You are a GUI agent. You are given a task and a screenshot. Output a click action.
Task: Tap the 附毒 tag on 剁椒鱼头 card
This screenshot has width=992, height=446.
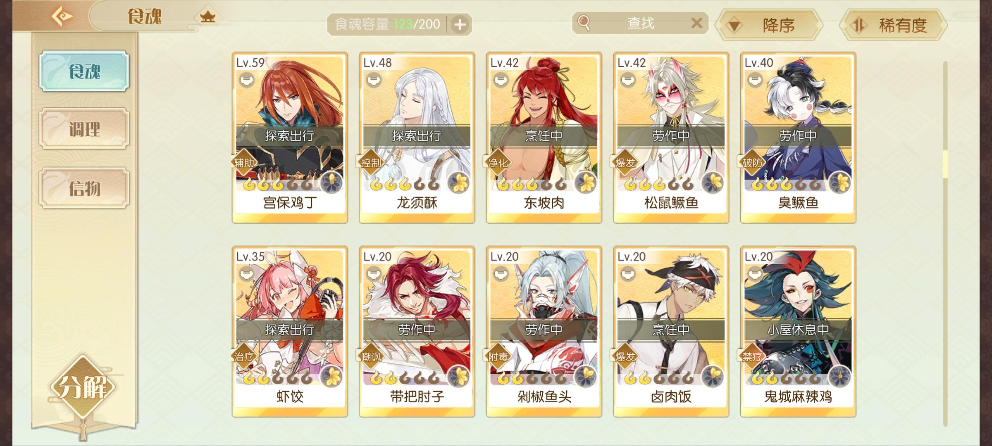coord(498,356)
